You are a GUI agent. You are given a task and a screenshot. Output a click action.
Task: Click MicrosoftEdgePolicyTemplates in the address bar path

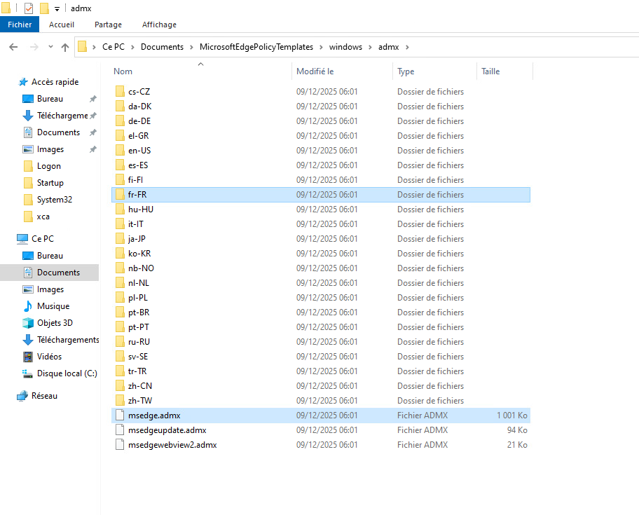point(256,47)
